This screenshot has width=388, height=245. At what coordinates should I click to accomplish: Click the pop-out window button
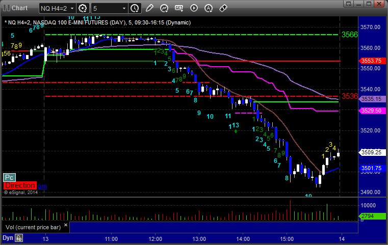349,4
